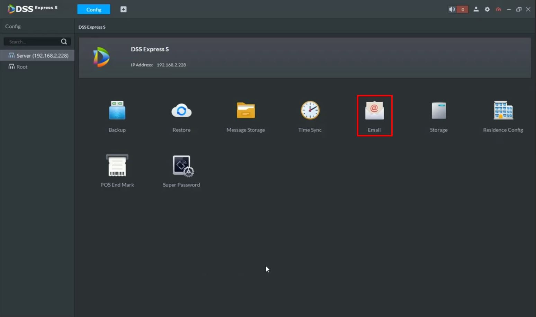This screenshot has height=317, width=536.
Task: Open Residence Config settings
Action: (503, 116)
